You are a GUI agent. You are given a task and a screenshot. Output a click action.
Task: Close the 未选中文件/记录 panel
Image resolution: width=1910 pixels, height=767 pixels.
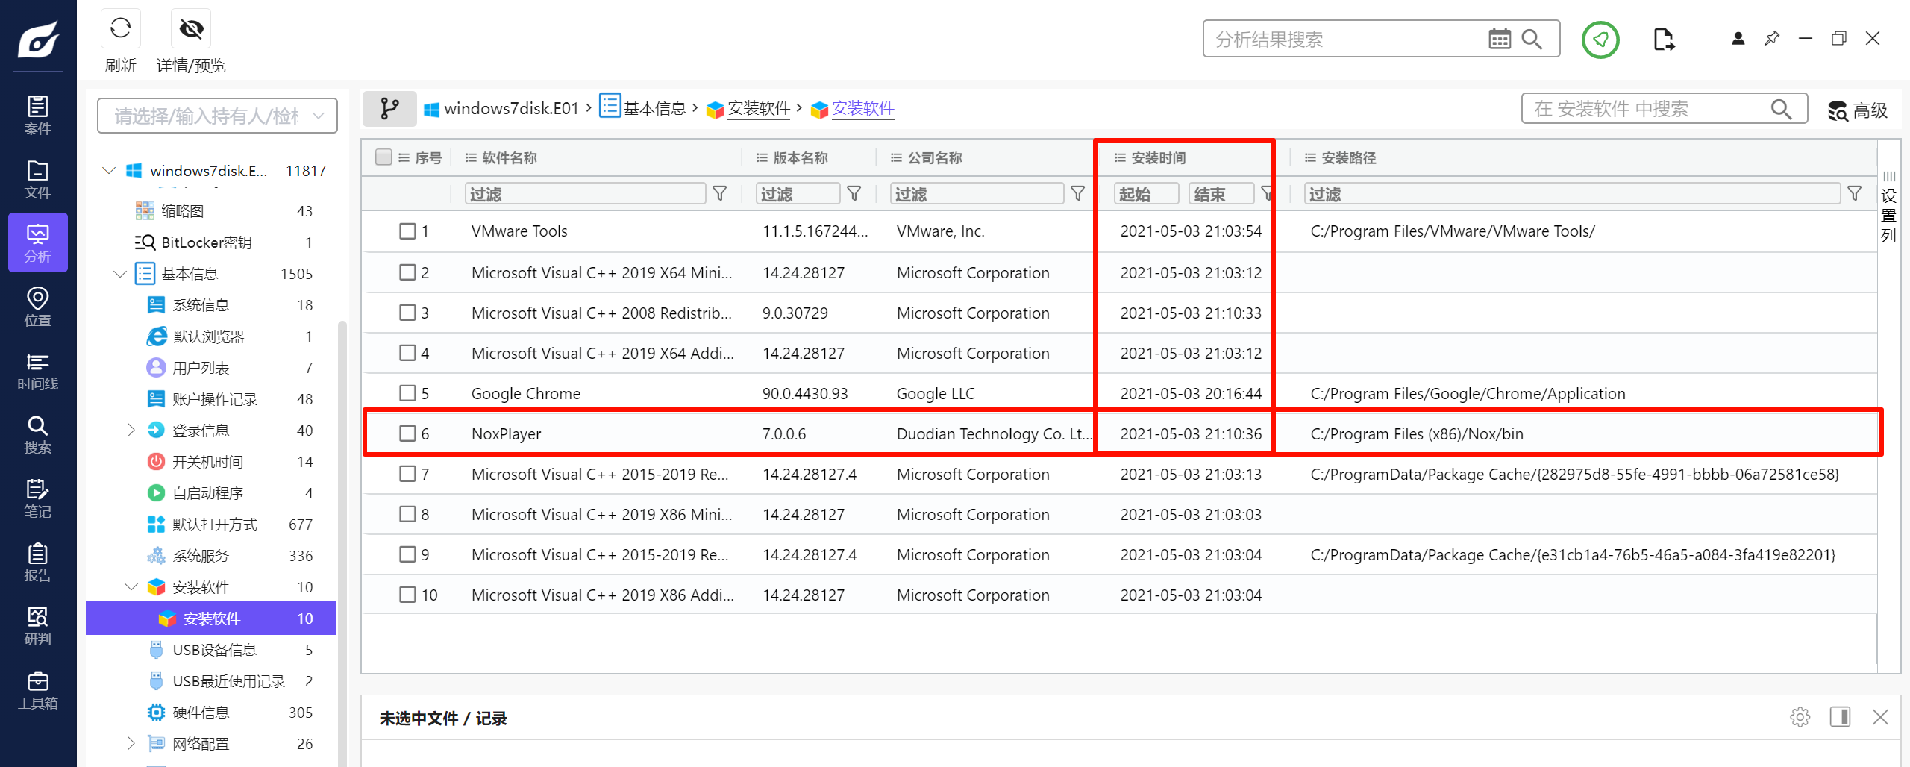click(x=1880, y=717)
